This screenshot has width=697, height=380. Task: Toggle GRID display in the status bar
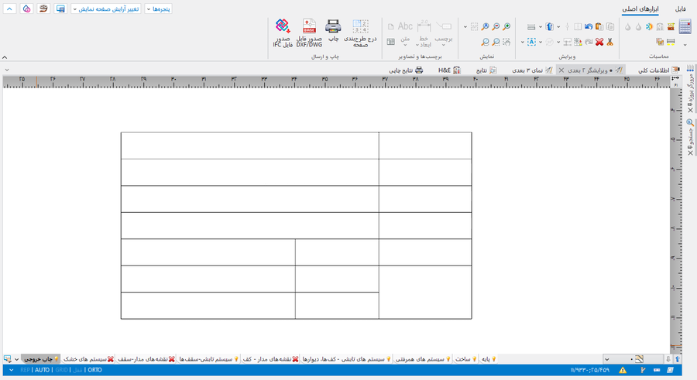[x=61, y=371]
